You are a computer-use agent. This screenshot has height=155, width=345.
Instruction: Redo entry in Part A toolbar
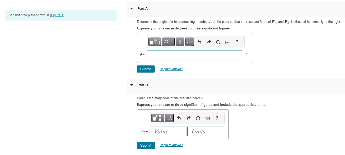pyautogui.click(x=209, y=42)
